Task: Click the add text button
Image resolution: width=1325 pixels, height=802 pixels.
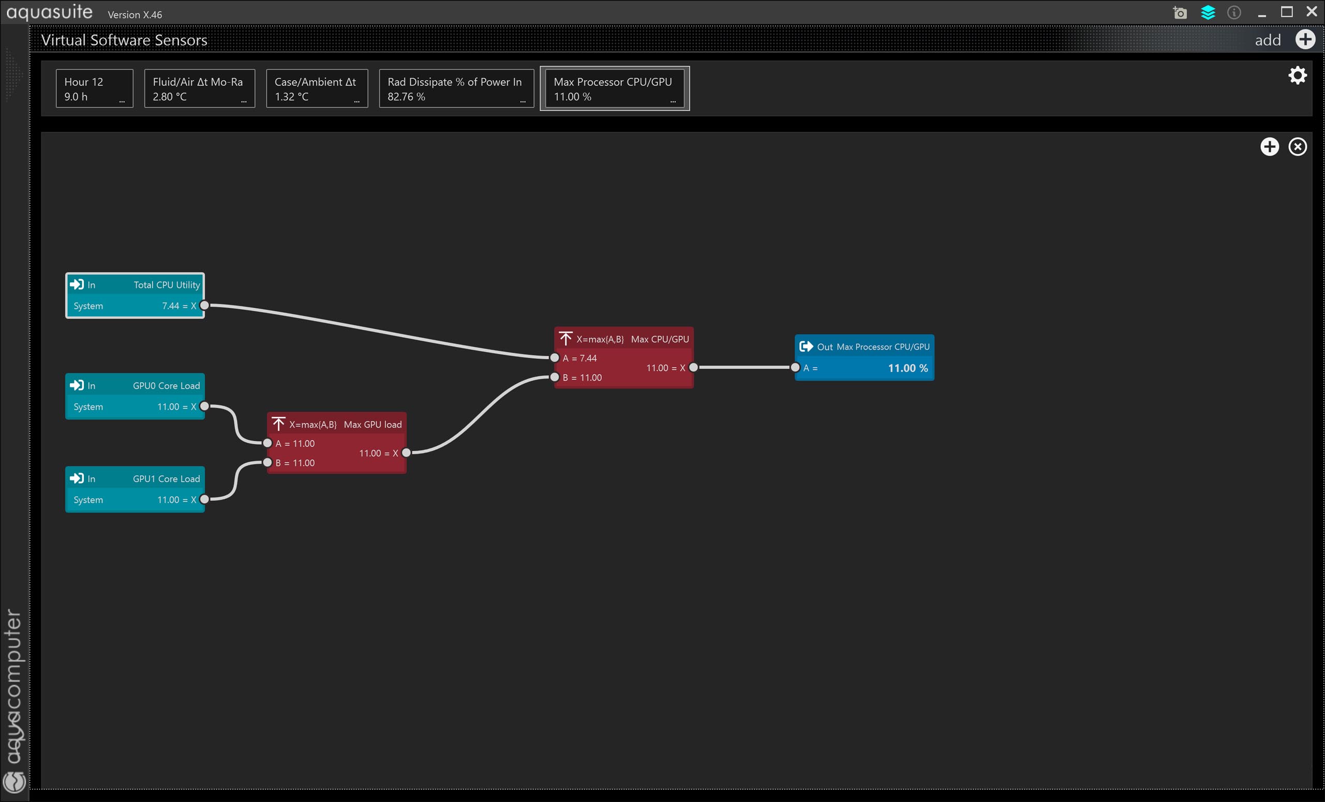Action: click(x=1268, y=40)
